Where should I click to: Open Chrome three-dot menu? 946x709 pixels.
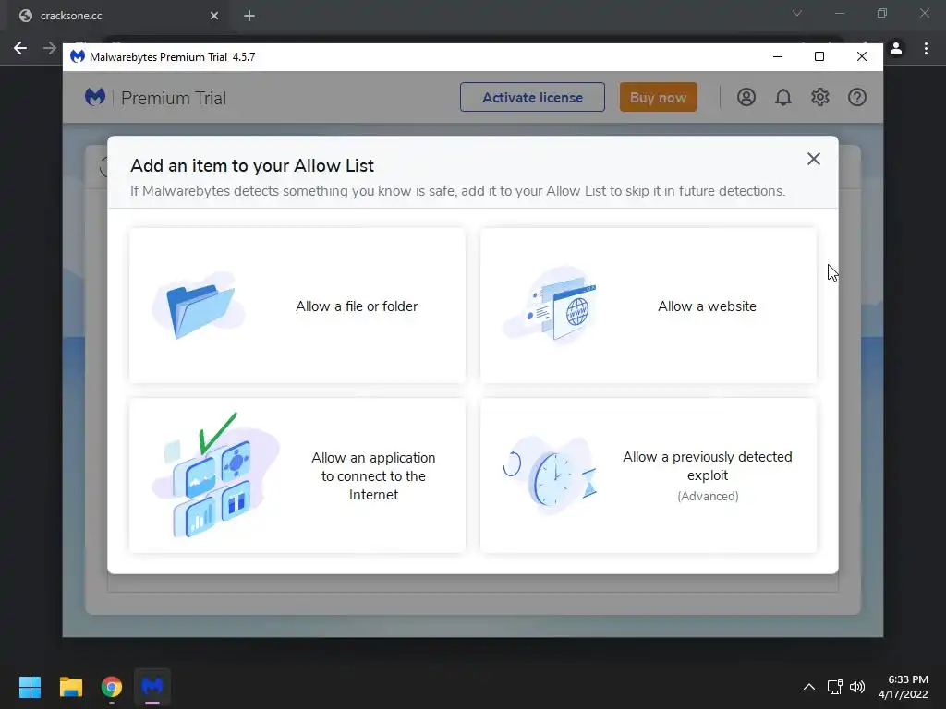pos(926,48)
